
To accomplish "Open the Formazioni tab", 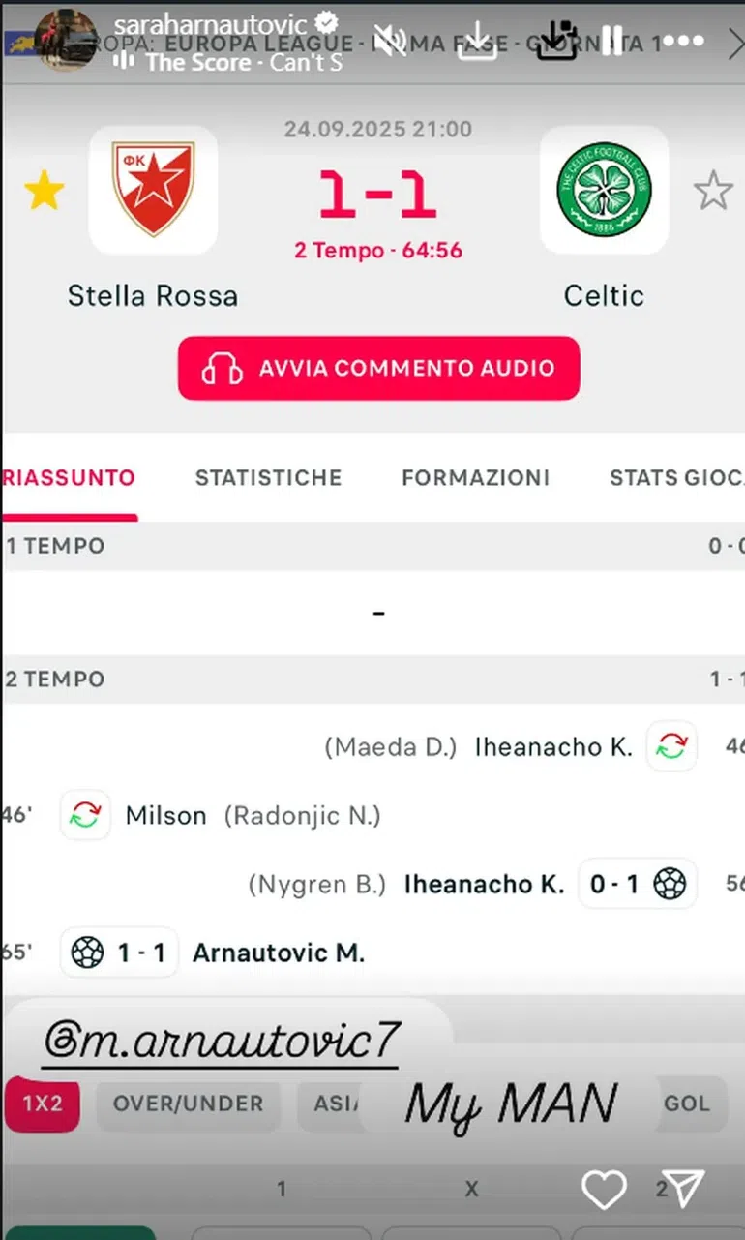I will [x=475, y=477].
